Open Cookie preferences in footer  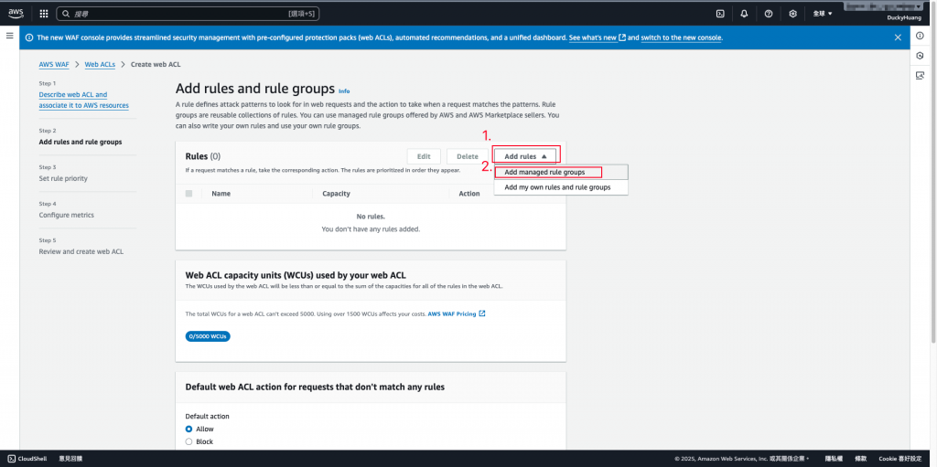(x=900, y=459)
